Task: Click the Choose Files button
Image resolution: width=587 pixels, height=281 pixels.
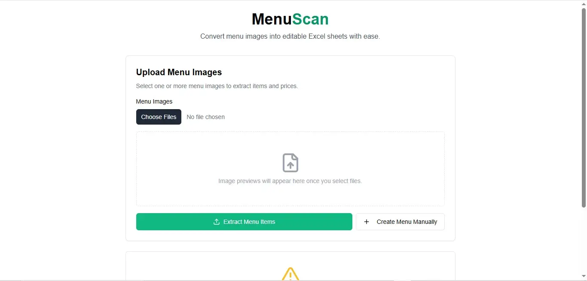Action: click(159, 117)
